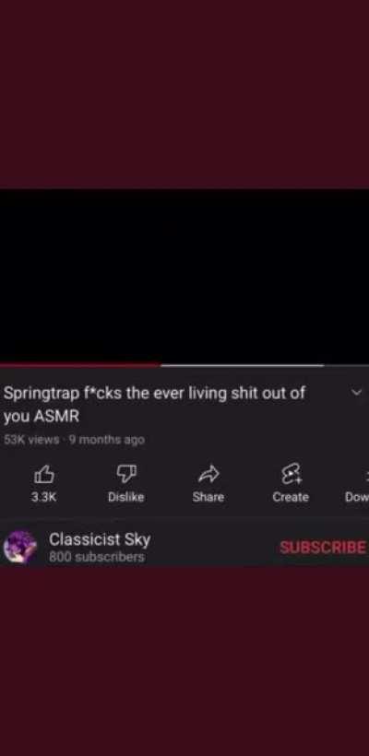Click the buffered gray part of progress bar
This screenshot has width=369, height=756.
point(242,365)
